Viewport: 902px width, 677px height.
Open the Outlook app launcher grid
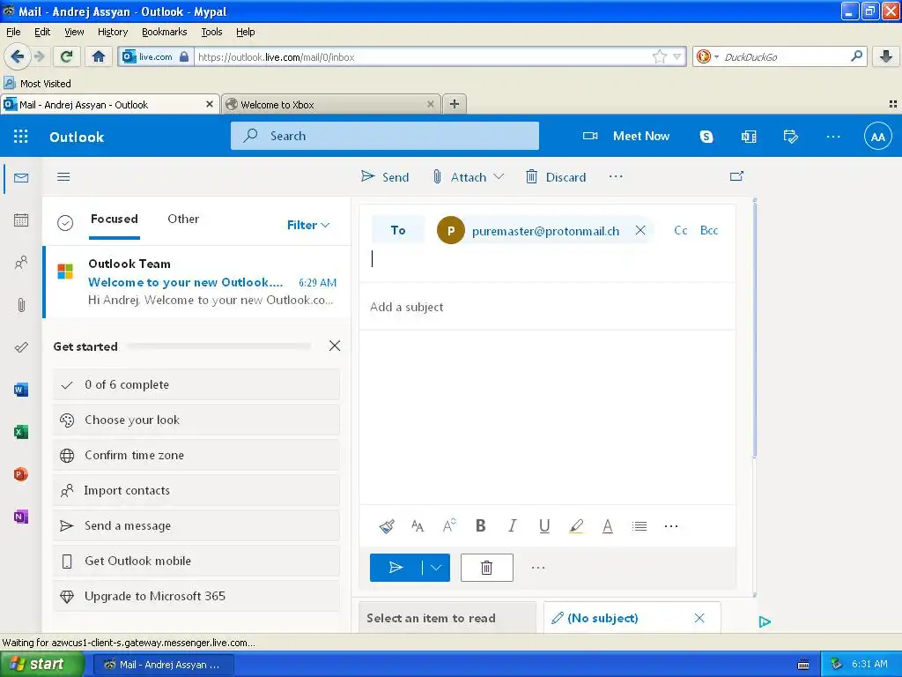tap(21, 137)
